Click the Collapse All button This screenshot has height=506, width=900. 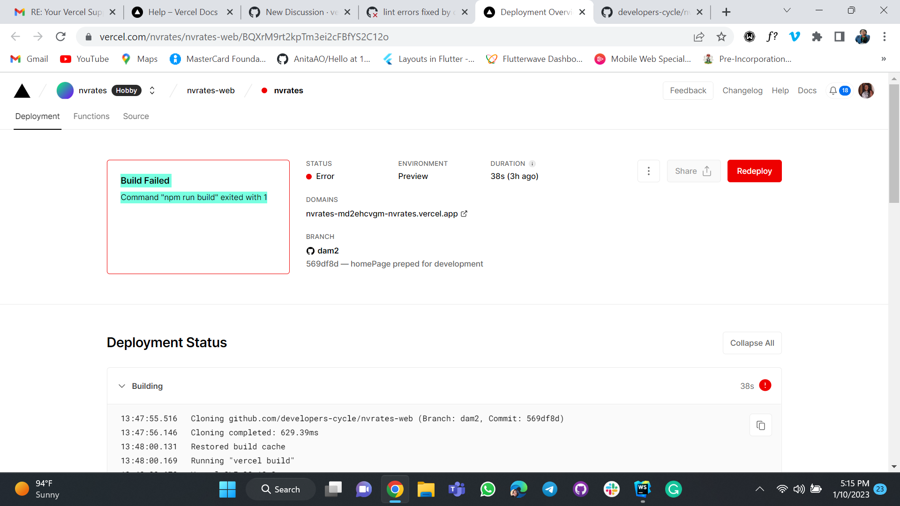[x=752, y=343]
